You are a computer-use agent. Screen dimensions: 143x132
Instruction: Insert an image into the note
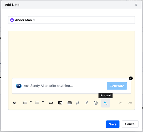coord(60,103)
